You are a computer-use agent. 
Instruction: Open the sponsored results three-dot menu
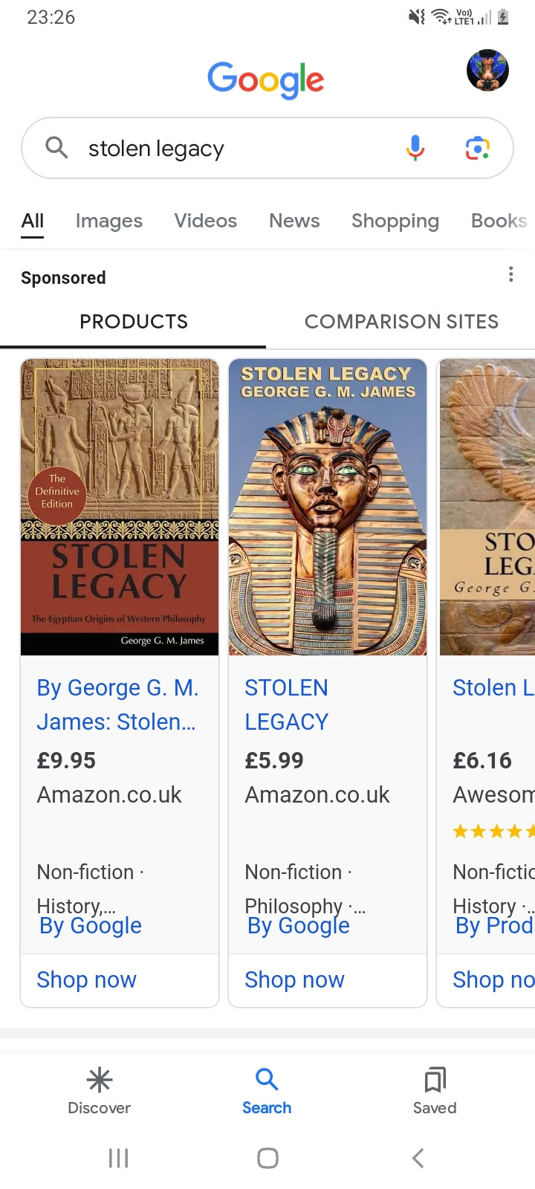point(510,274)
